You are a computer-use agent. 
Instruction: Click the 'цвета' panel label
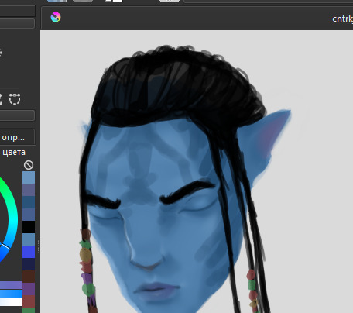(x=14, y=153)
